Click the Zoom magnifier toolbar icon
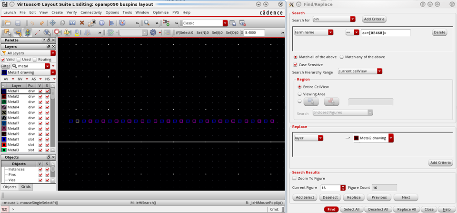This screenshot has width=457, height=213. [147, 23]
